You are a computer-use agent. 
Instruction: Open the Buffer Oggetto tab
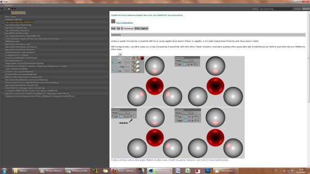(x=141, y=29)
